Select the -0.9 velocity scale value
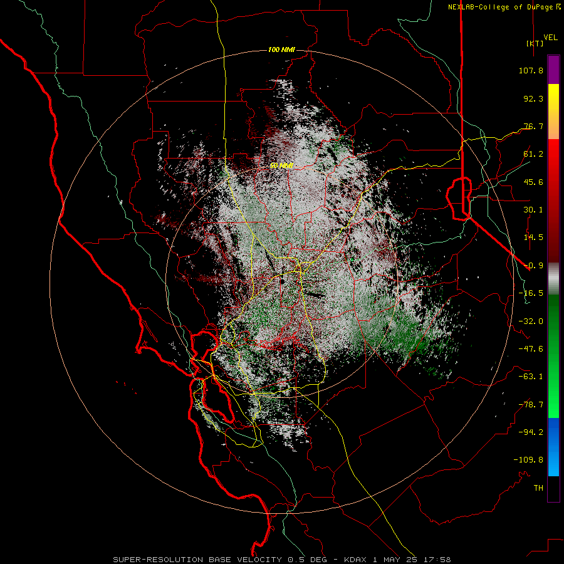 click(533, 266)
